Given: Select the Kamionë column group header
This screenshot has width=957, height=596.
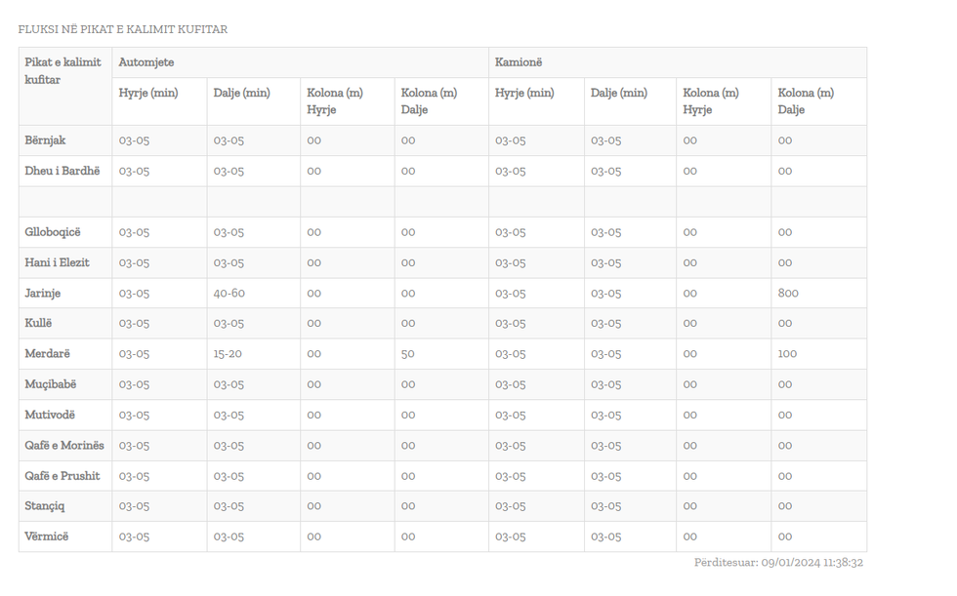Looking at the screenshot, I should [519, 62].
